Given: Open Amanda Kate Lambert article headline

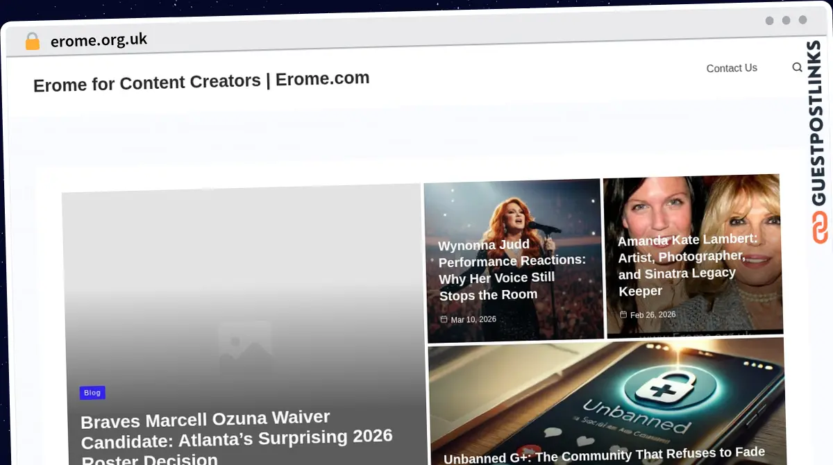Looking at the screenshot, I should [x=687, y=264].
